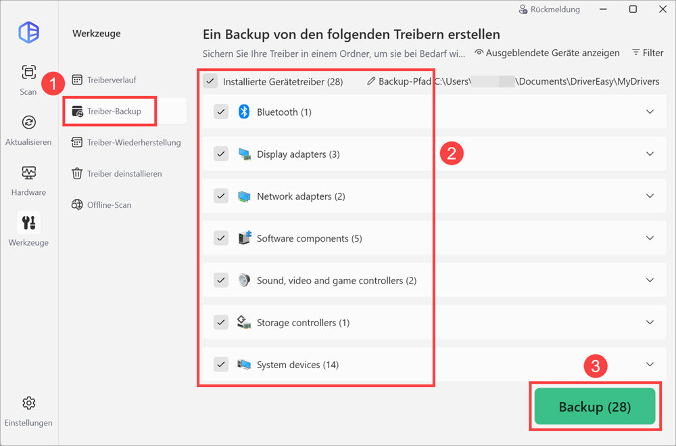Viewport: 676px width, 446px height.
Task: Click the Driver Easy logo icon
Action: point(28,32)
